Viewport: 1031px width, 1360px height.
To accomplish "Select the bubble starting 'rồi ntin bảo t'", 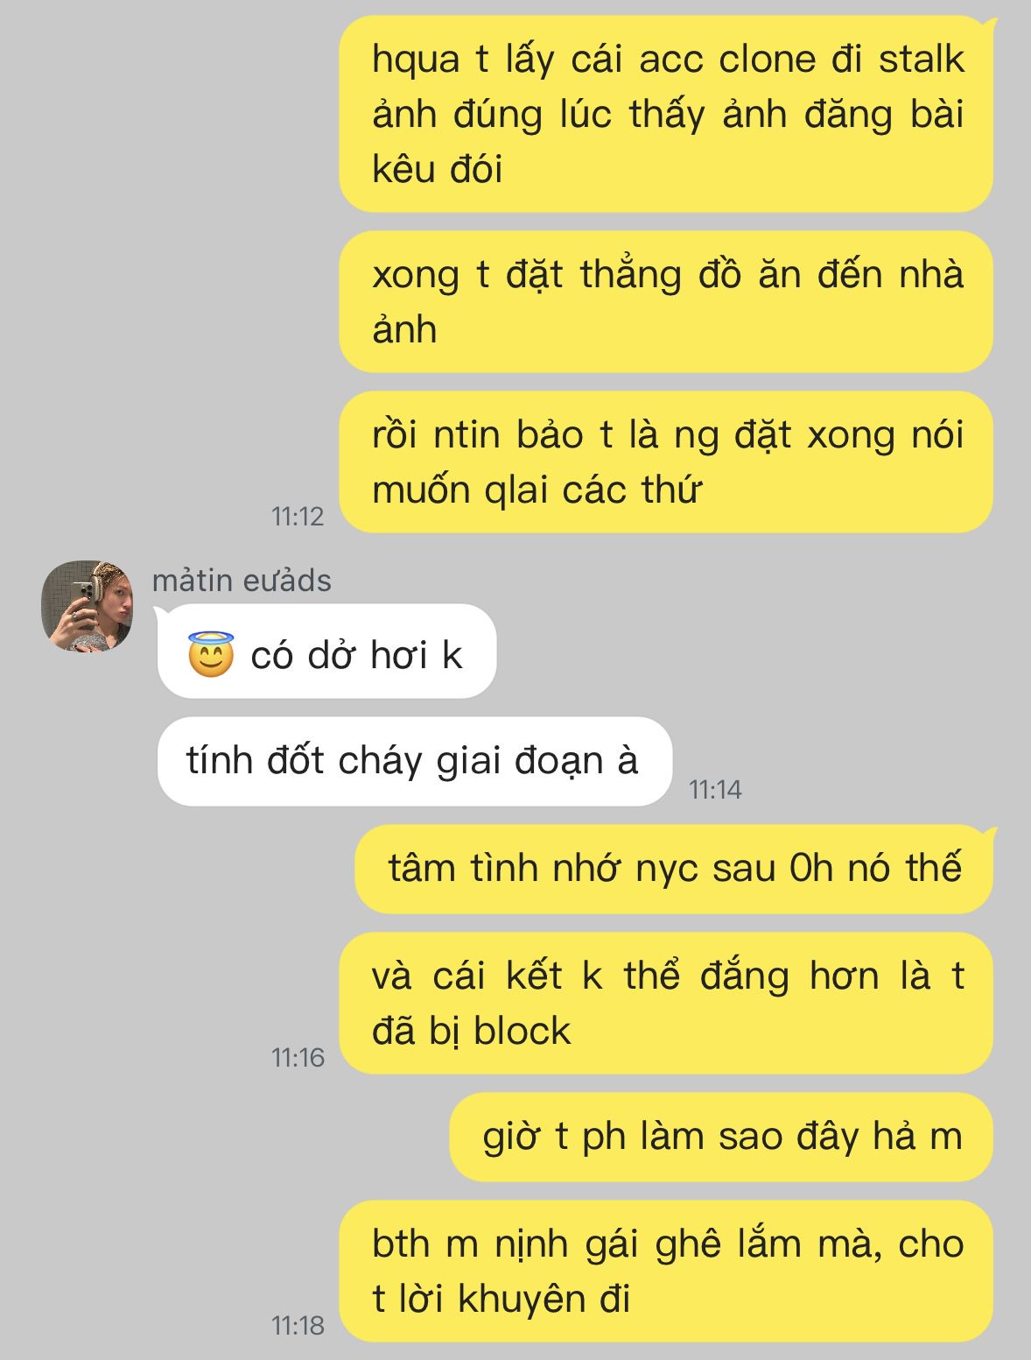I will pos(666,462).
